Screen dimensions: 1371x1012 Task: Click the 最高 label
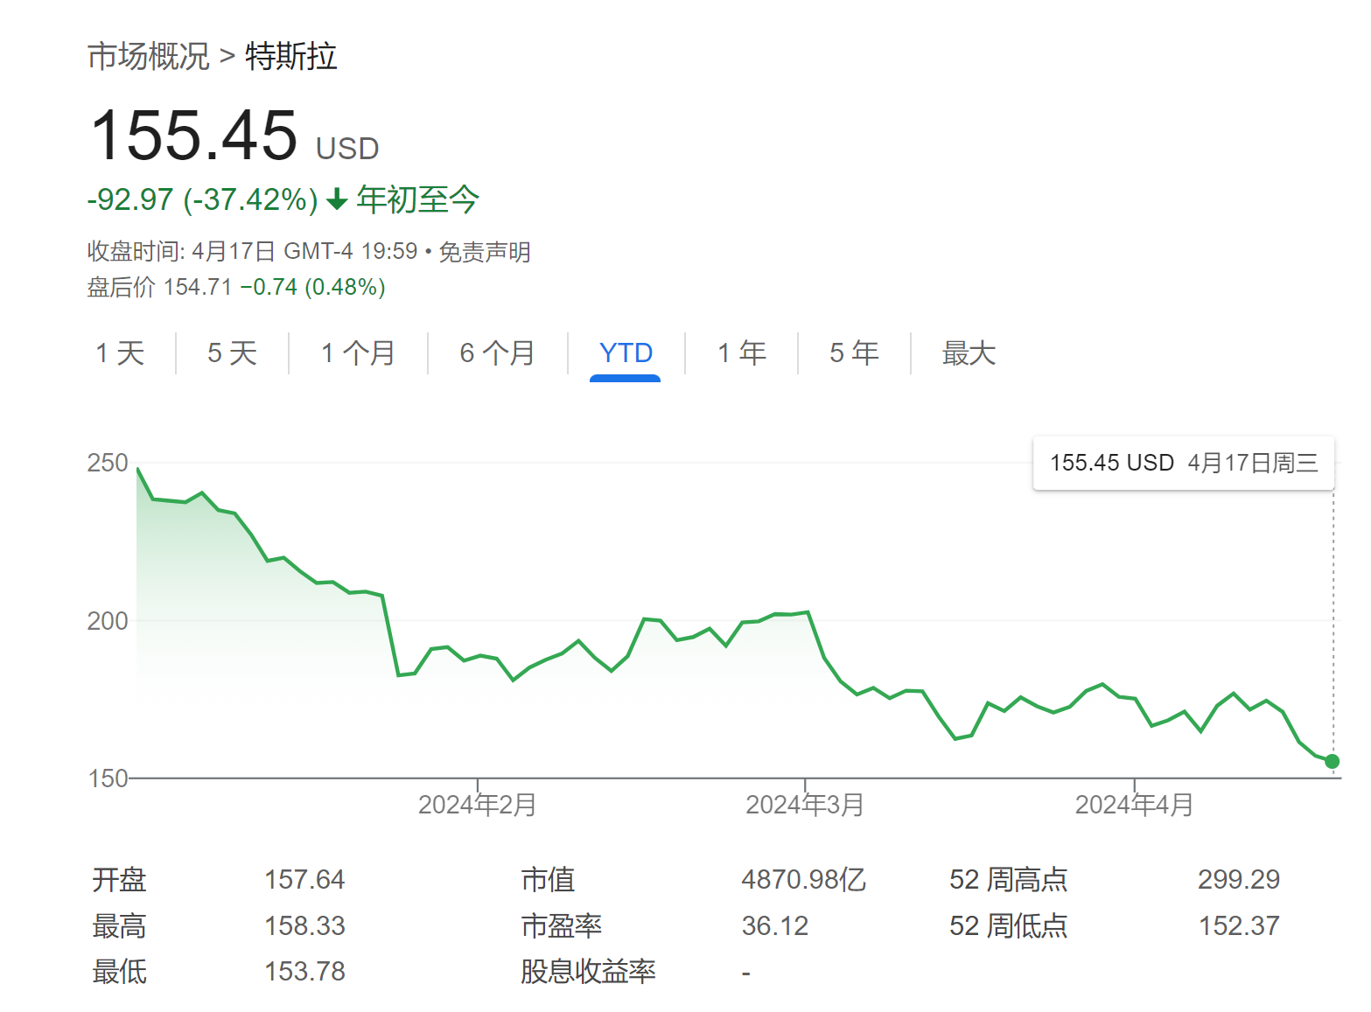pyautogui.click(x=119, y=925)
